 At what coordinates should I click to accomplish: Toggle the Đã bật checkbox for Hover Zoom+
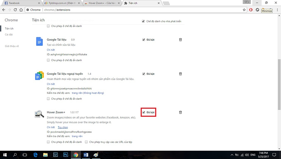143,112
